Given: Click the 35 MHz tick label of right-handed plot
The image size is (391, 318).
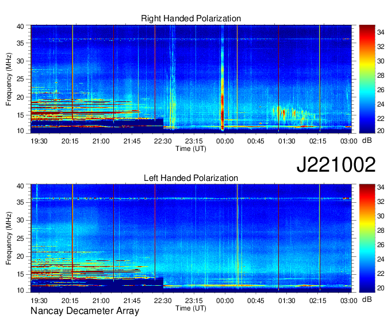Looking at the screenshot, I should click(20, 43).
